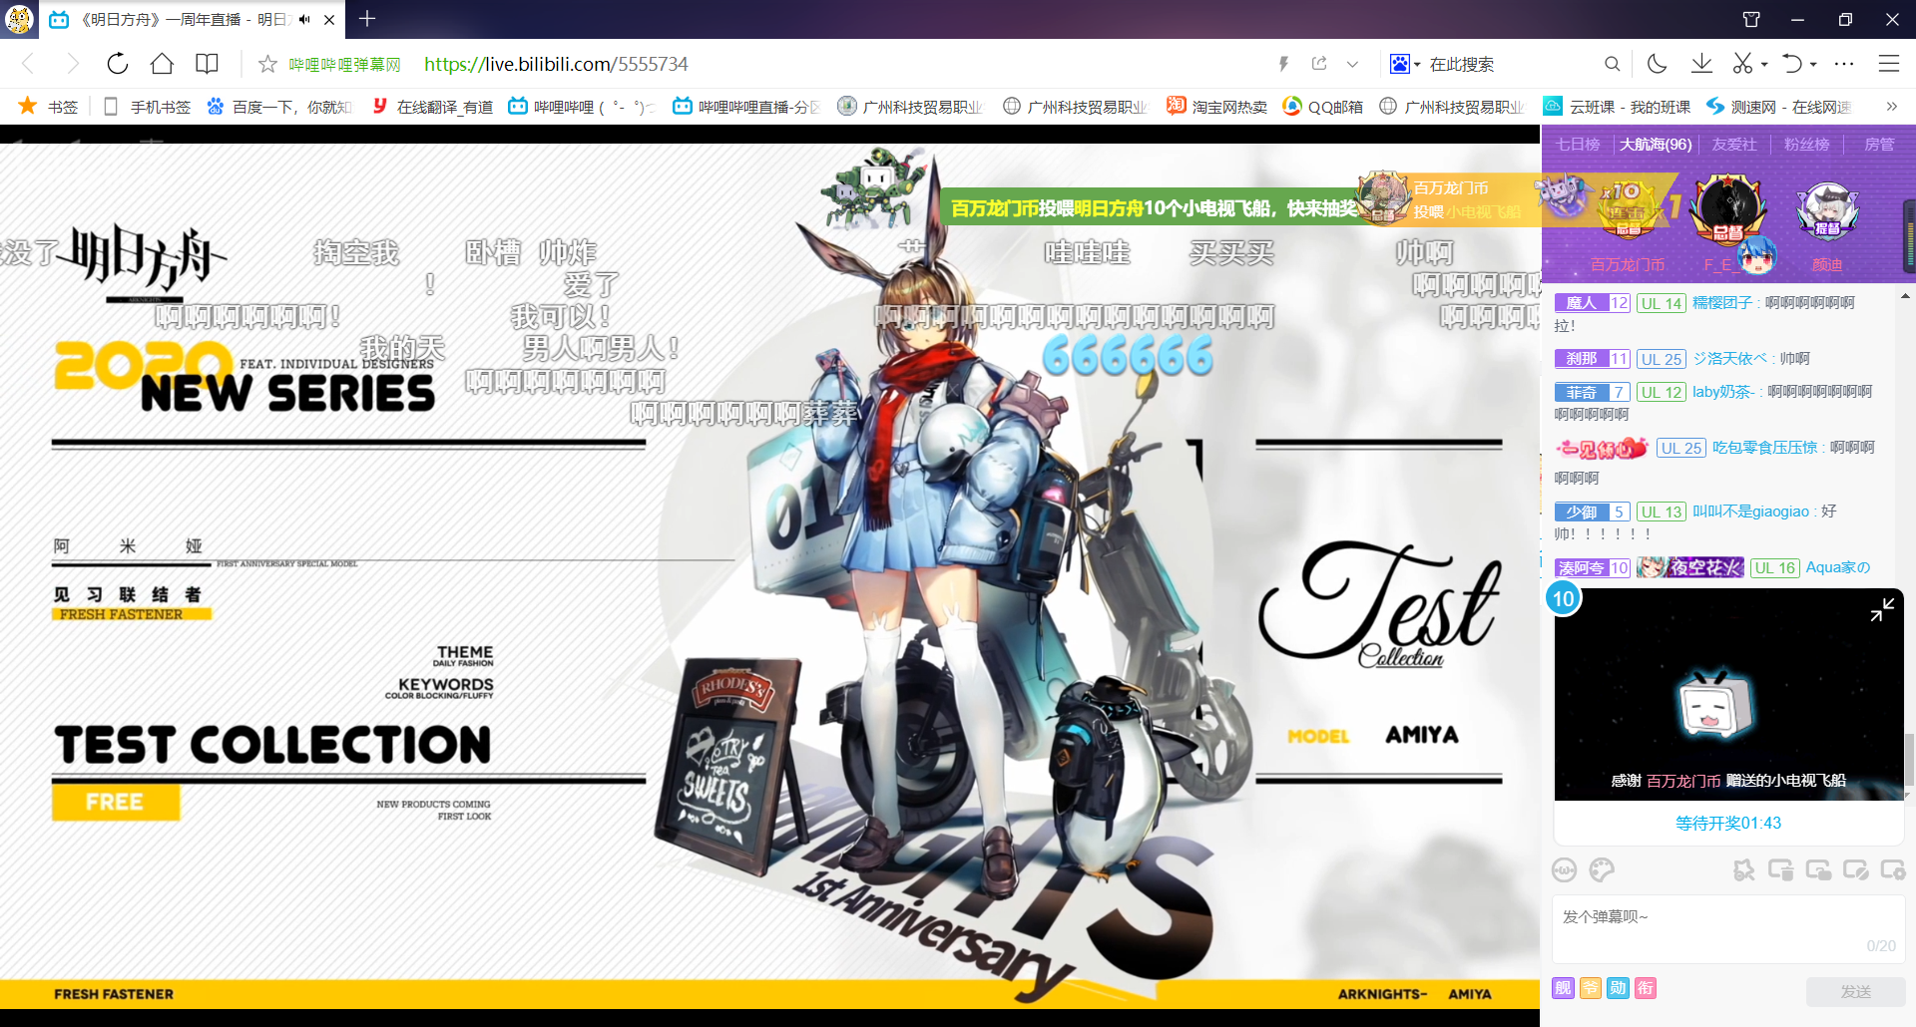Open Baidu search engine selector dropdown
This screenshot has height=1027, width=1916.
pos(1405,64)
